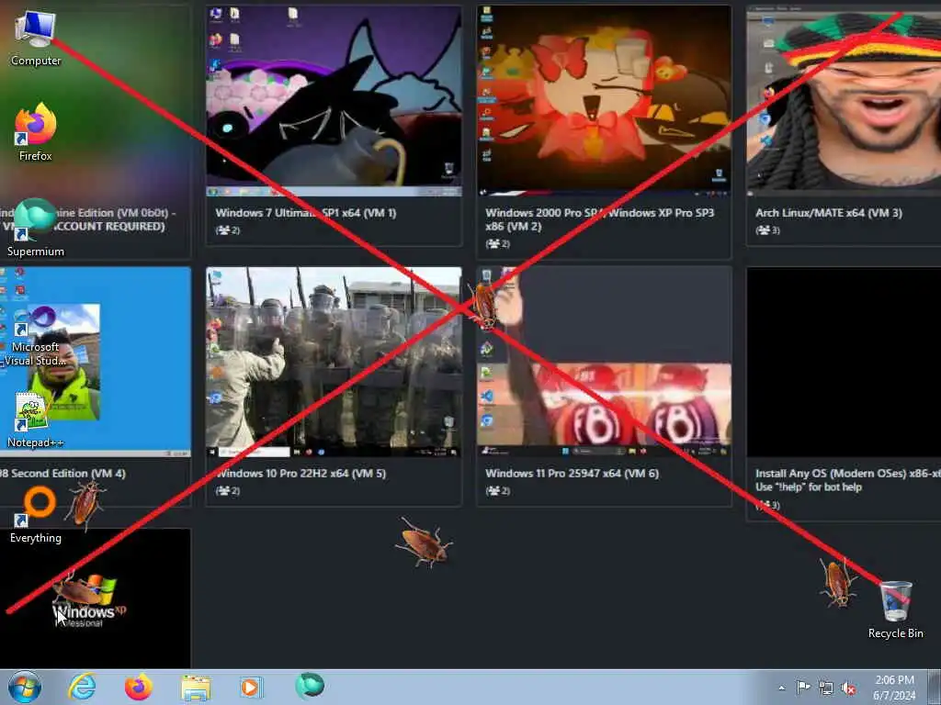Open the Computer desktop icon

36,37
